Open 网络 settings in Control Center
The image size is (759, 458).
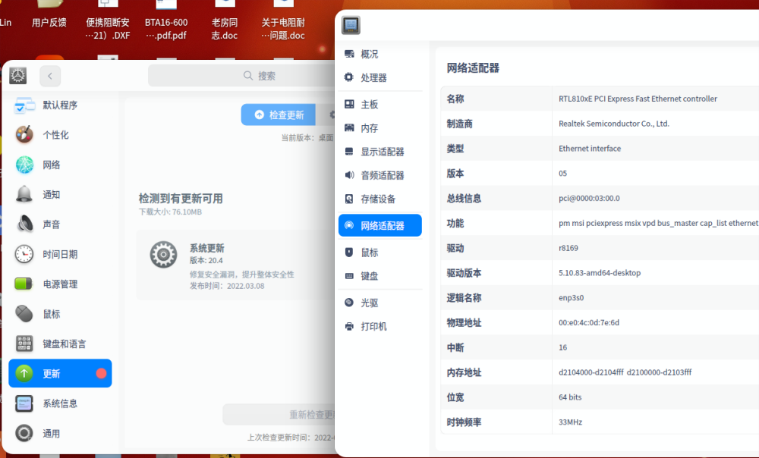[x=60, y=165]
